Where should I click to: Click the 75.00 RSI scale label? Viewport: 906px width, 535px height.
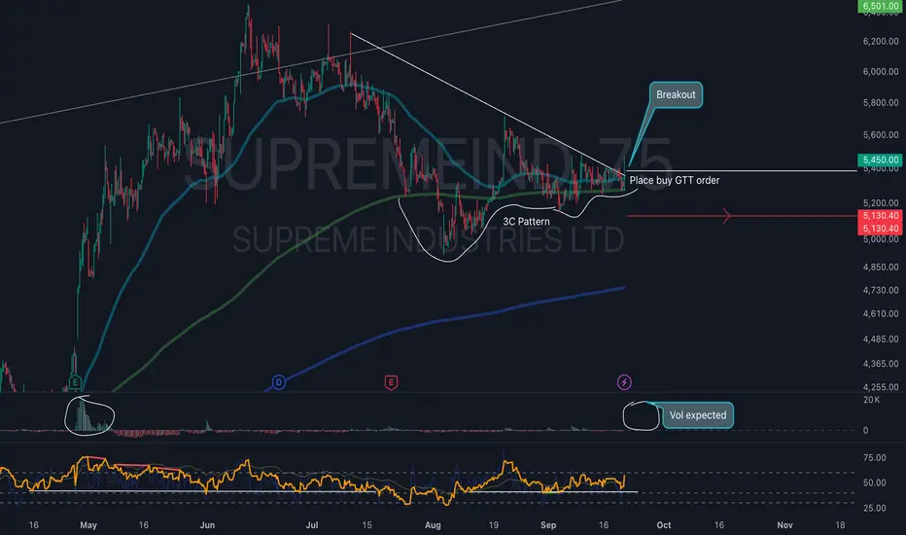[x=874, y=457]
